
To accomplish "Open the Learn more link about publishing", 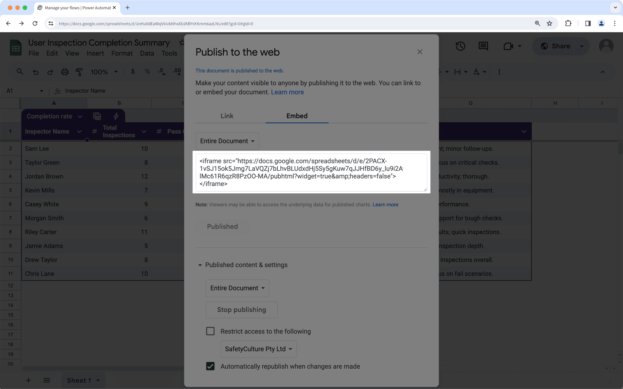I will point(287,92).
